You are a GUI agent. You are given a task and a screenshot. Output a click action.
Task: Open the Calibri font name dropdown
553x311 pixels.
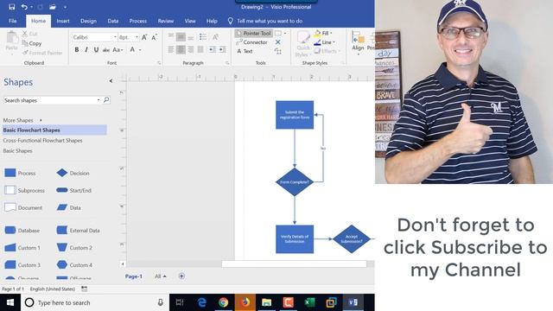click(x=115, y=37)
